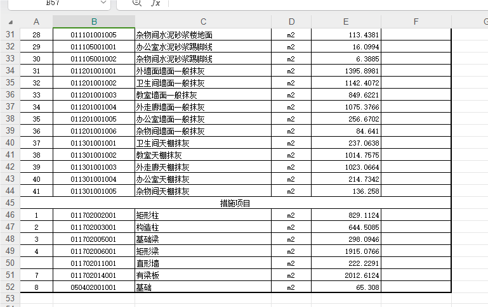This screenshot has width=488, height=307.
Task: Click value 136.258
Action: [x=346, y=191]
